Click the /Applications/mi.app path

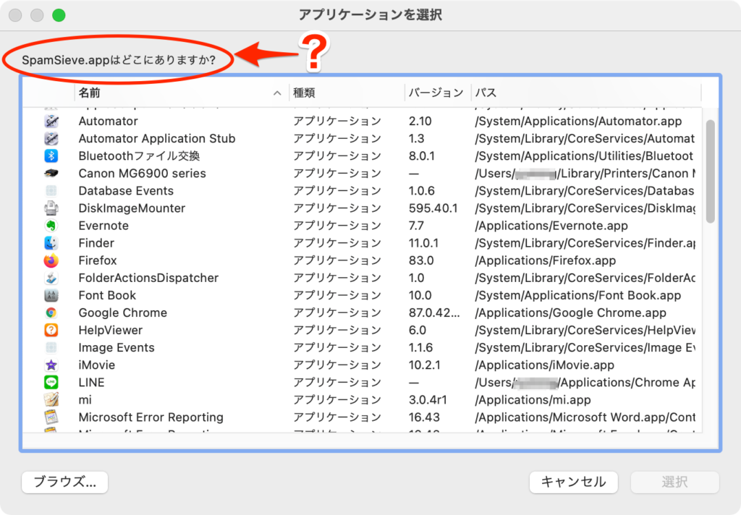533,400
